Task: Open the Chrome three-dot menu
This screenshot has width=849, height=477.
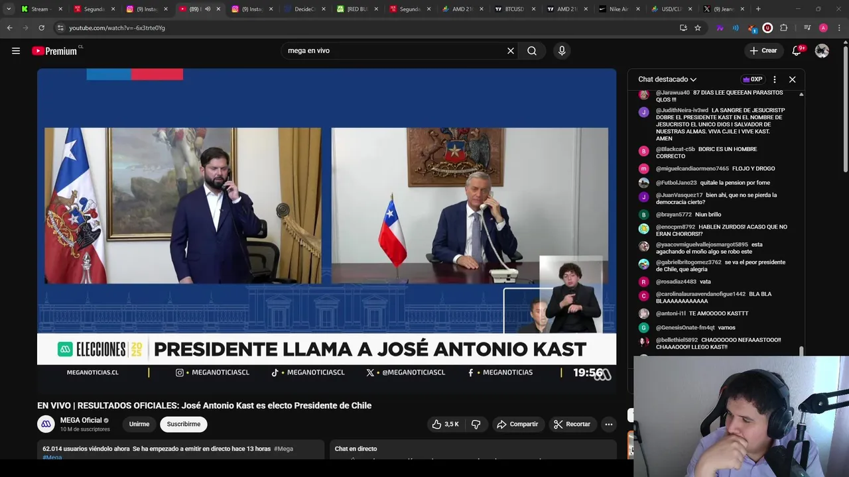Action: 840,28
